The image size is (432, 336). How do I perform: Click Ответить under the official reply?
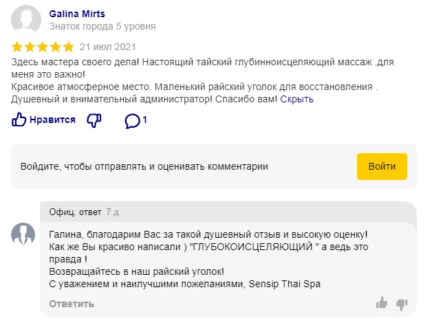72,304
